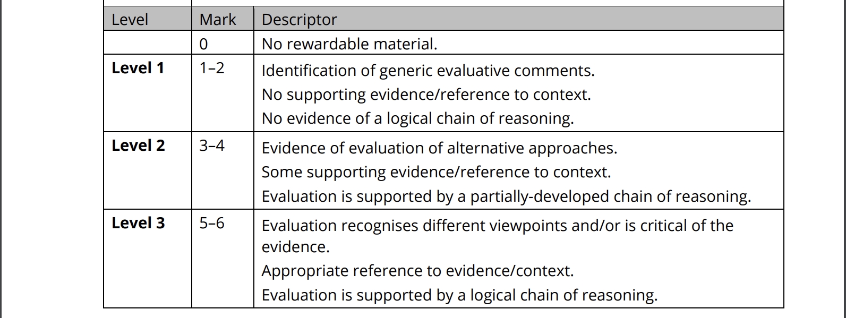This screenshot has width=846, height=318.
Task: Click "Evidence of evaluation of alternative approaches."
Action: pyautogui.click(x=439, y=148)
